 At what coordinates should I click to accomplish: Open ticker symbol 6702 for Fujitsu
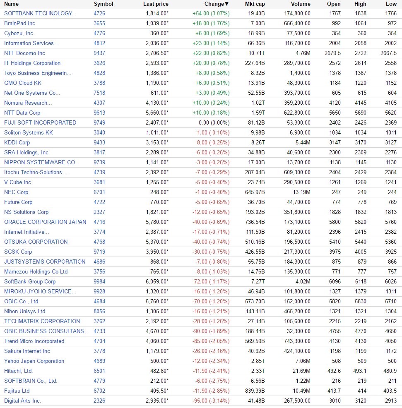pyautogui.click(x=99, y=391)
